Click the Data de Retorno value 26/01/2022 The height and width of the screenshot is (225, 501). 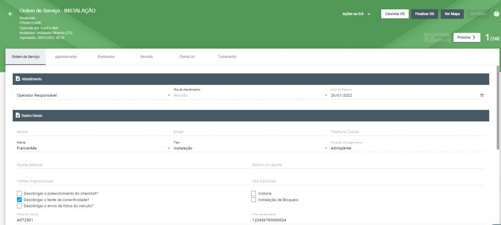click(x=341, y=95)
